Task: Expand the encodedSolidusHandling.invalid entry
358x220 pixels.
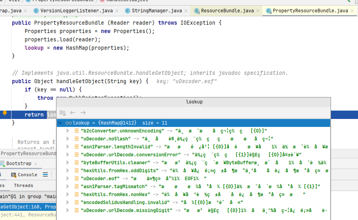Action: (68, 202)
